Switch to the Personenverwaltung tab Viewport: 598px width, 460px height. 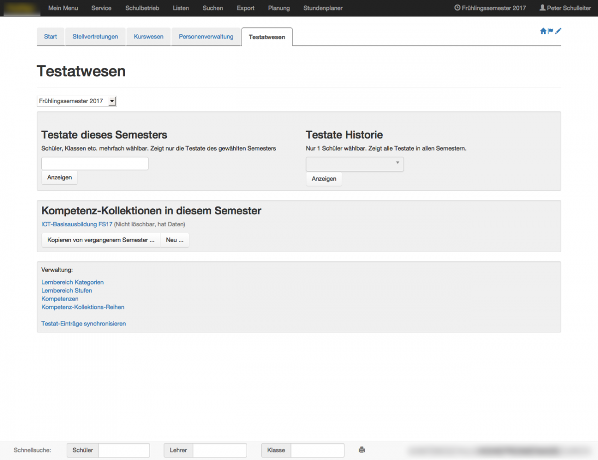[x=206, y=37]
